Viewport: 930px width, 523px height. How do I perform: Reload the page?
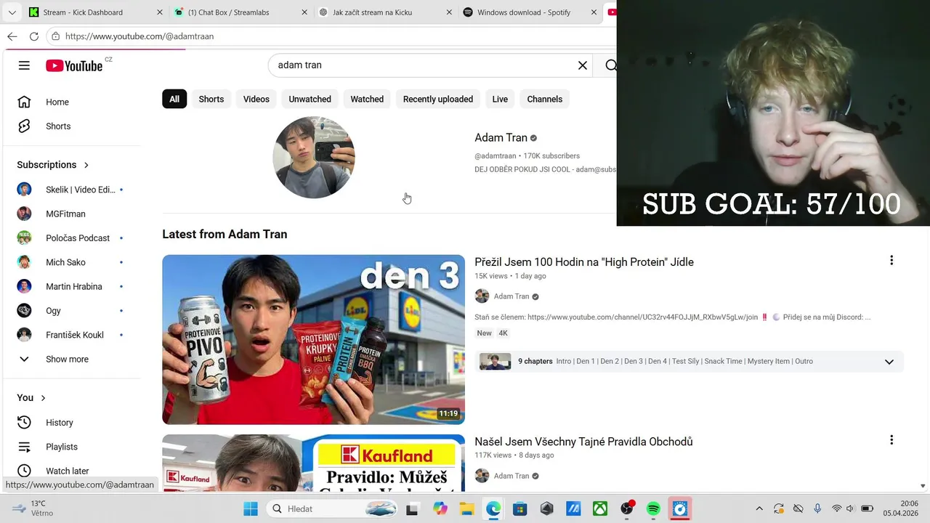[33, 36]
